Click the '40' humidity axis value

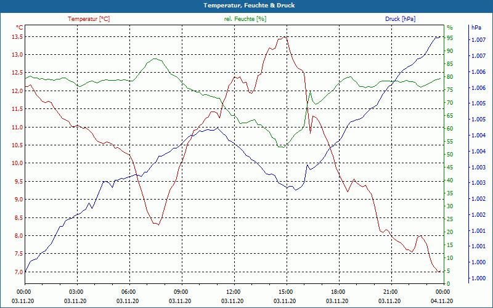(450, 180)
